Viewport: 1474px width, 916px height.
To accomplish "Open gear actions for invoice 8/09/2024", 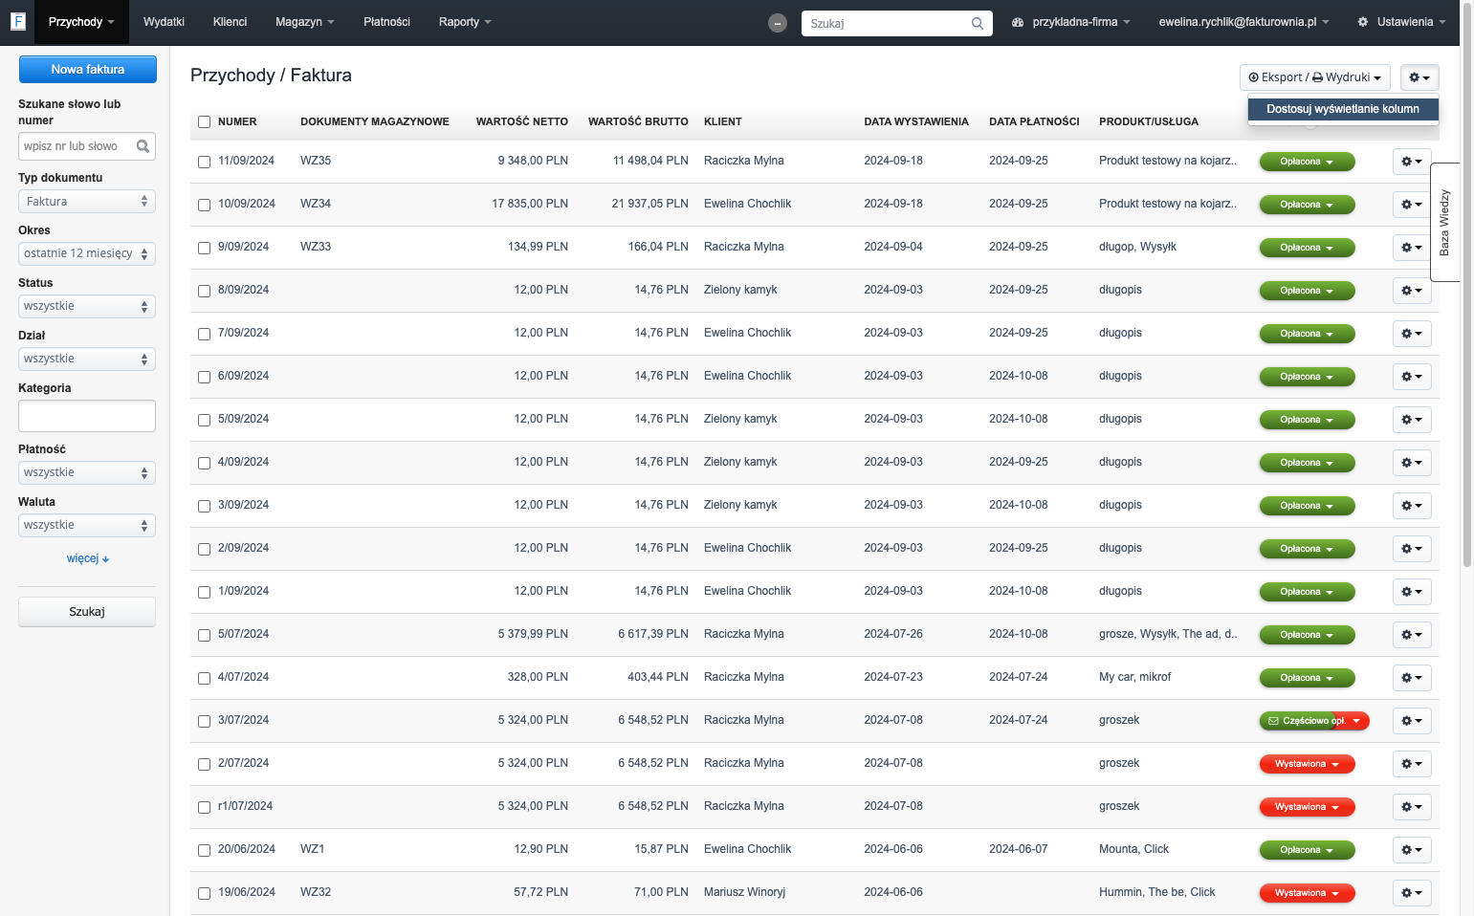I will (x=1412, y=291).
